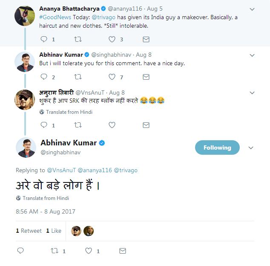270x266 pixels.
Task: Send Ananya's tweet via direct message
Action: [x=146, y=39]
